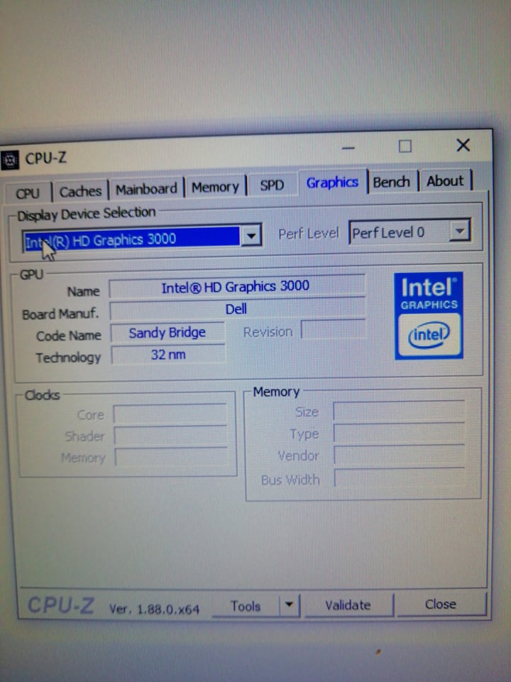
Task: Click the Display Device Selection group label
Action: click(86, 214)
